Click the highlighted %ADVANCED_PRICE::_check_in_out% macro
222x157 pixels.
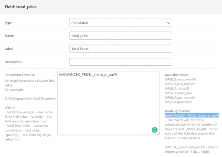click(192, 115)
